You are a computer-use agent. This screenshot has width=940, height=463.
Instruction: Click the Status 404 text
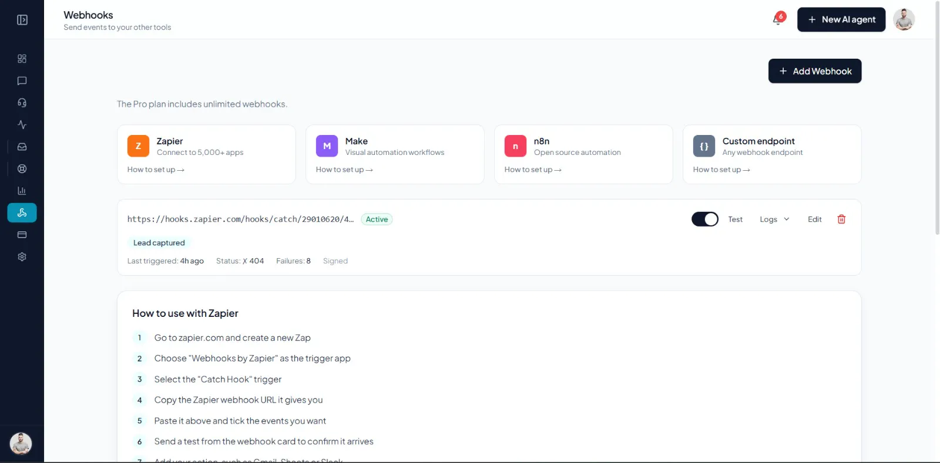coord(240,261)
